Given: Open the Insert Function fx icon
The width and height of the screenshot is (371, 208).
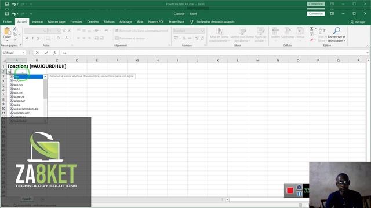Looking at the screenshot, I should pos(54,53).
